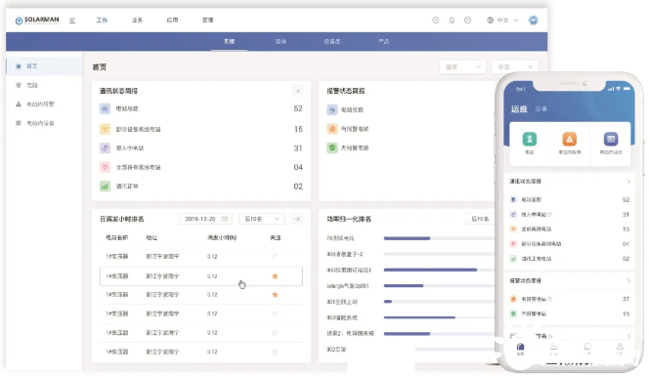Click the yellow icon beside count 15
This screenshot has height=376, width=649.
click(105, 129)
